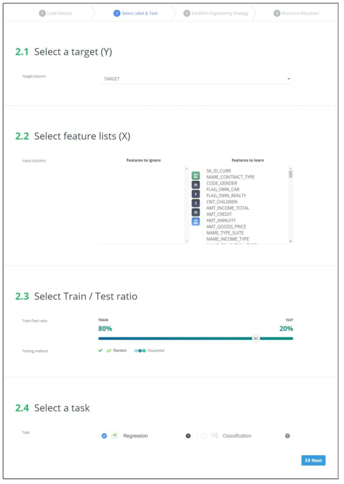The width and height of the screenshot is (344, 484).
Task: Click the Classification help question mark icon
Action: (x=287, y=436)
